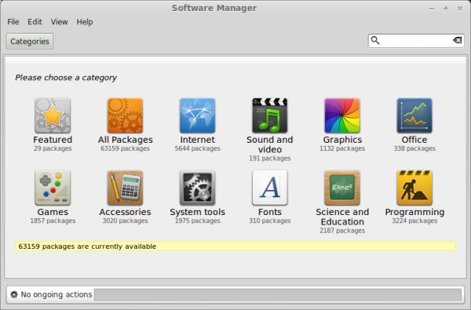Screen dimensions: 471x310
Task: Click the 338 packages count
Action: point(414,148)
